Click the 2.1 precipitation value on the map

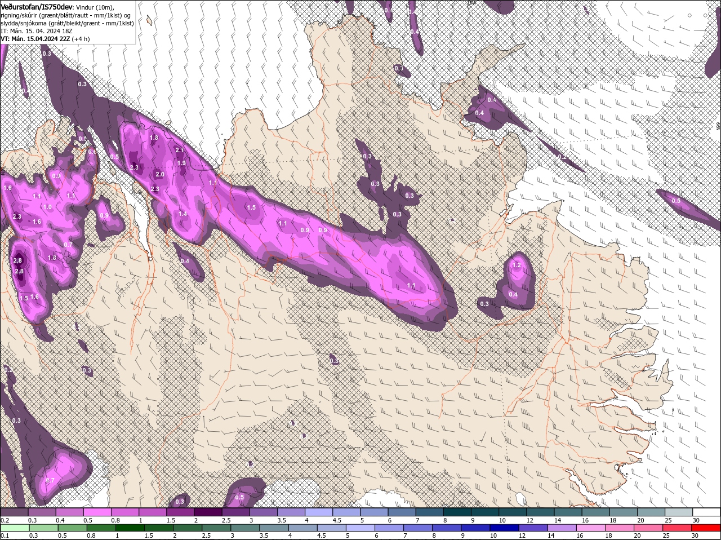[180, 151]
